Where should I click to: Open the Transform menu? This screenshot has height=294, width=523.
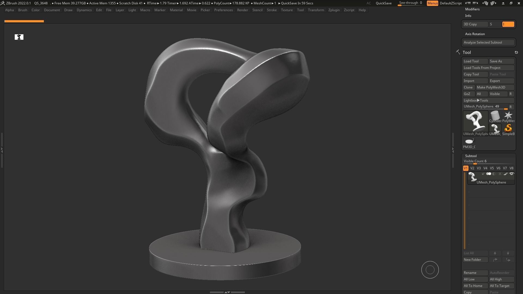click(316, 10)
